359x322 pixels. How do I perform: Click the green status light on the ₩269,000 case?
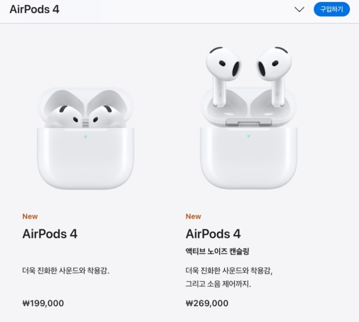pyautogui.click(x=249, y=136)
